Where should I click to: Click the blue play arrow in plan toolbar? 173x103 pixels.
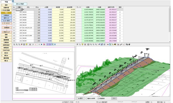(42, 45)
